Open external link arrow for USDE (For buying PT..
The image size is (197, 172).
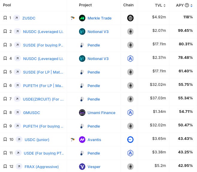coord(18,153)
